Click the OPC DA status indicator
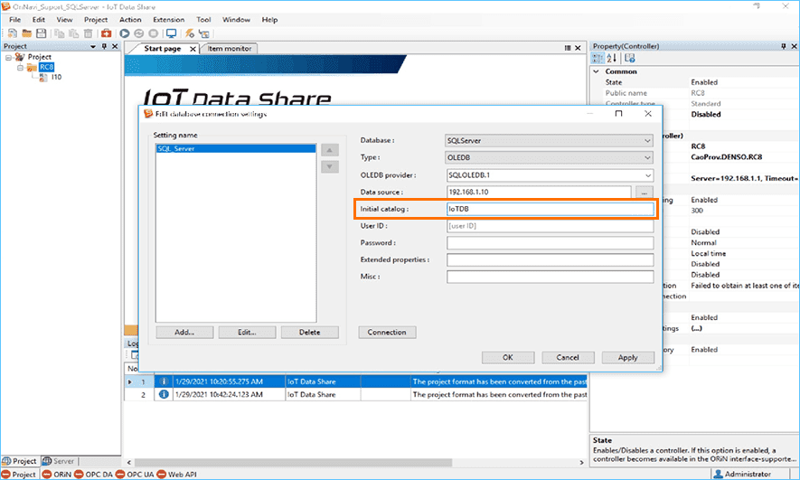The width and height of the screenshot is (800, 480). [93, 474]
